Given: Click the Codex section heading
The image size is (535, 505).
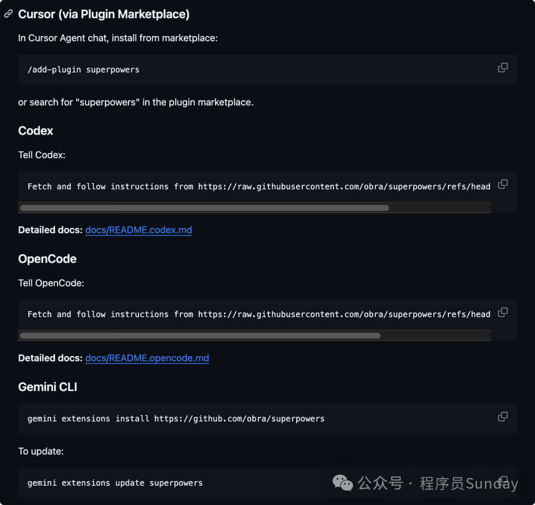Looking at the screenshot, I should (x=36, y=131).
